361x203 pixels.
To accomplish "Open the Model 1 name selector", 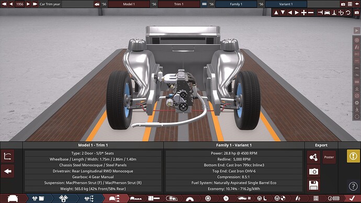I will [x=129, y=4].
